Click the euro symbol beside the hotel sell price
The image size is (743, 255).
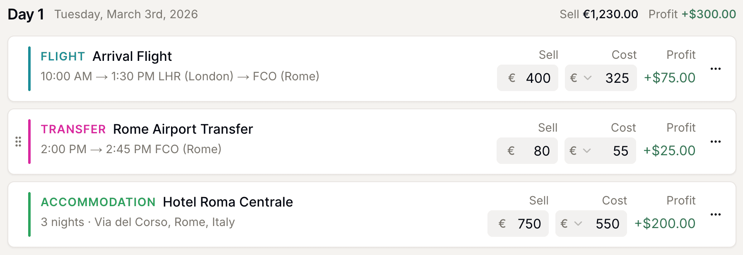point(502,224)
